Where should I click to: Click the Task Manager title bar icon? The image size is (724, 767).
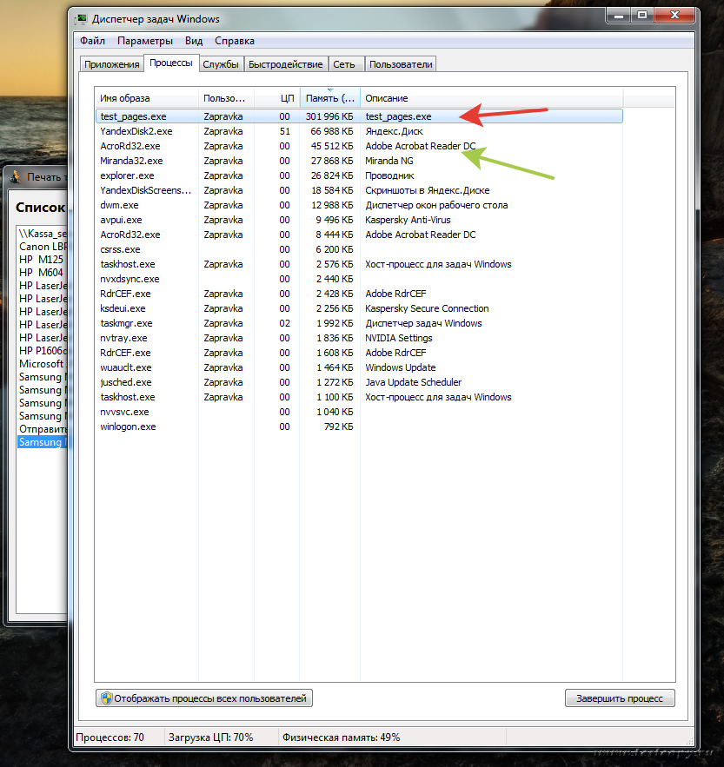tap(81, 18)
